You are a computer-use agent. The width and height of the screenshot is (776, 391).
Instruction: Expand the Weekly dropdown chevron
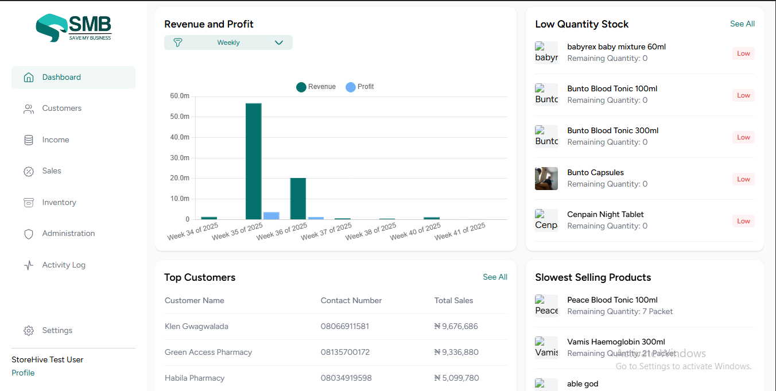[x=279, y=42]
